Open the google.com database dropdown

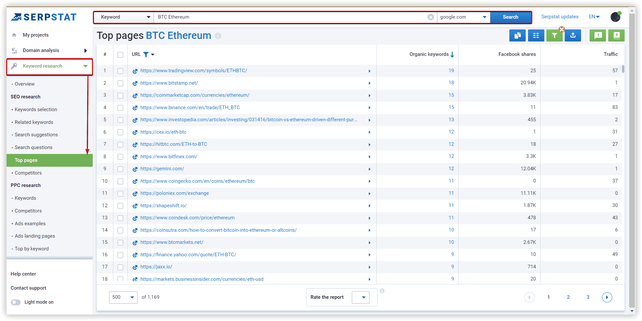click(x=463, y=17)
